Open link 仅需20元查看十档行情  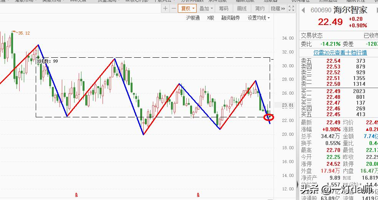(340, 52)
